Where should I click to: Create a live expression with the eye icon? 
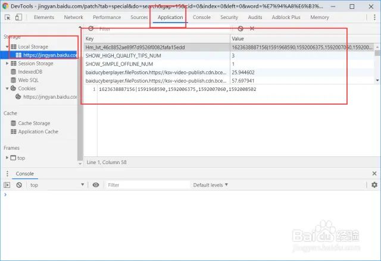click(x=96, y=185)
